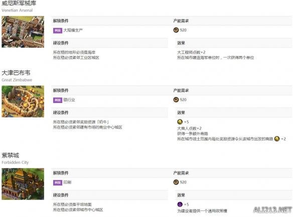The width and height of the screenshot is (293, 217).
Task: Click the technology name 大规模生产
Action: pyautogui.click(x=73, y=30)
